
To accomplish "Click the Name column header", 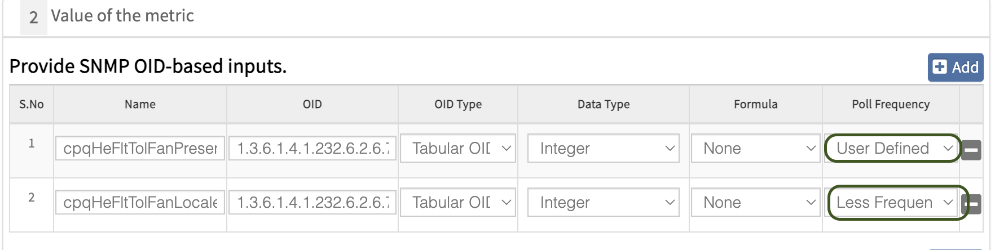I will 140,105.
